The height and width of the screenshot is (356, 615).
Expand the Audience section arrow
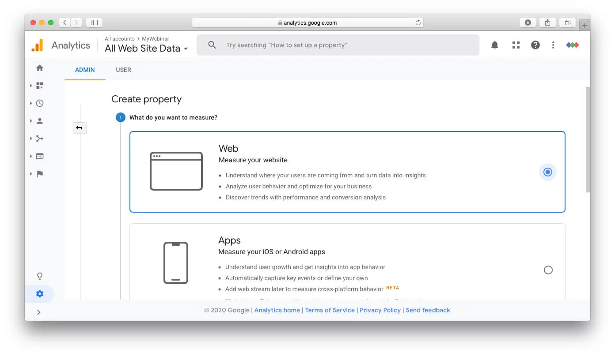[x=31, y=121]
